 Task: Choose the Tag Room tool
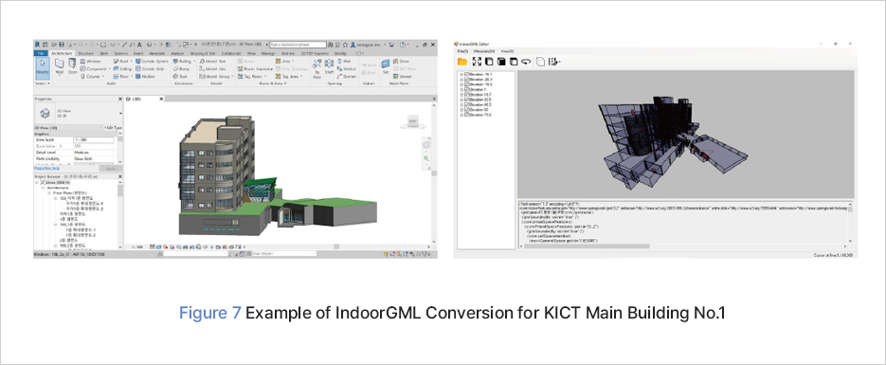point(252,76)
